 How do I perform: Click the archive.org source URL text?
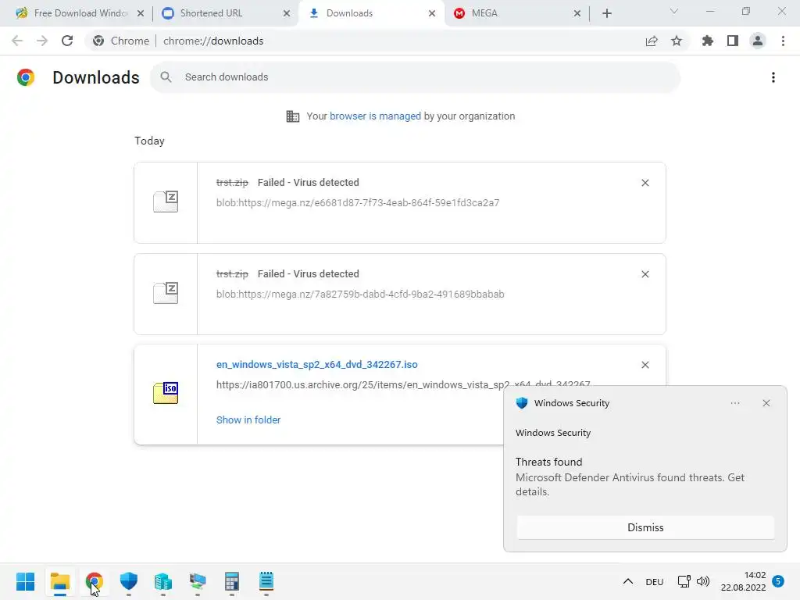point(403,384)
